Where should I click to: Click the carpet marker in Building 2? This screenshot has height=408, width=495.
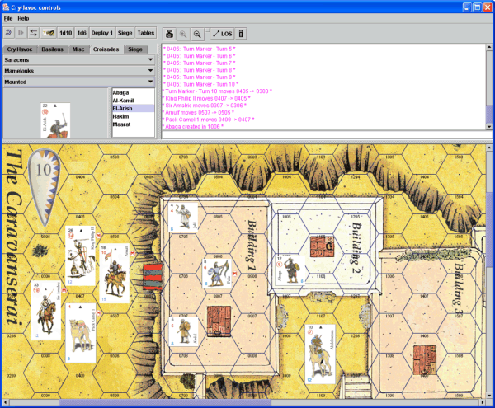pyautogui.click(x=322, y=246)
